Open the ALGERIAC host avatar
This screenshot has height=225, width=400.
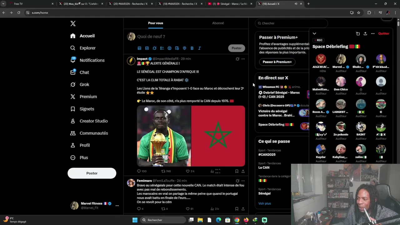(321, 59)
